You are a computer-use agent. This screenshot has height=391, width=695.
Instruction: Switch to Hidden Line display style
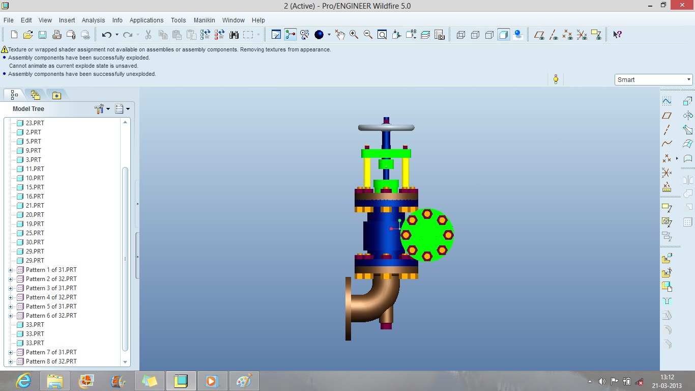475,35
